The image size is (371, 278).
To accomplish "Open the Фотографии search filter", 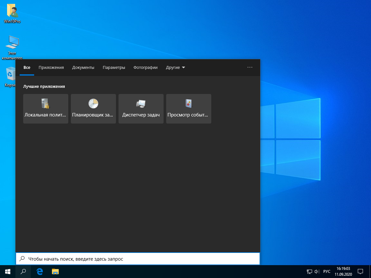I will coord(145,67).
